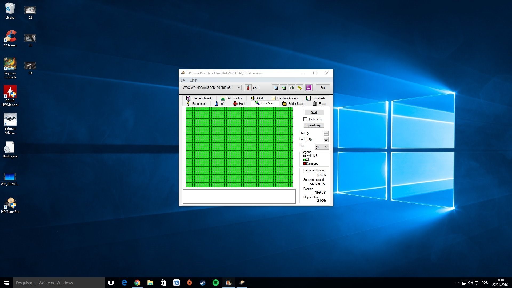This screenshot has height=288, width=512.
Task: Open Steam from the taskbar
Action: click(203, 283)
